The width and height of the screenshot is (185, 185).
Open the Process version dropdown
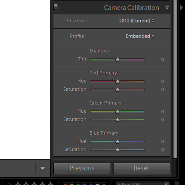click(x=137, y=21)
